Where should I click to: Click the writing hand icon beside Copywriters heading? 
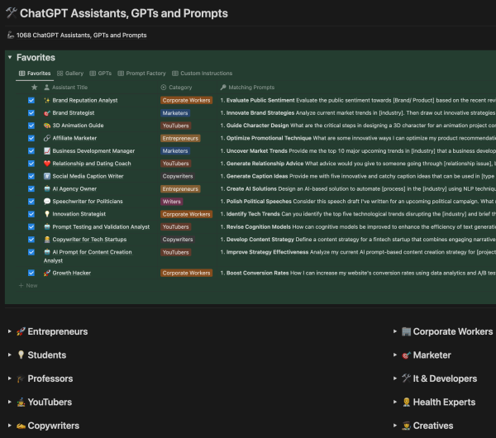[x=21, y=426]
